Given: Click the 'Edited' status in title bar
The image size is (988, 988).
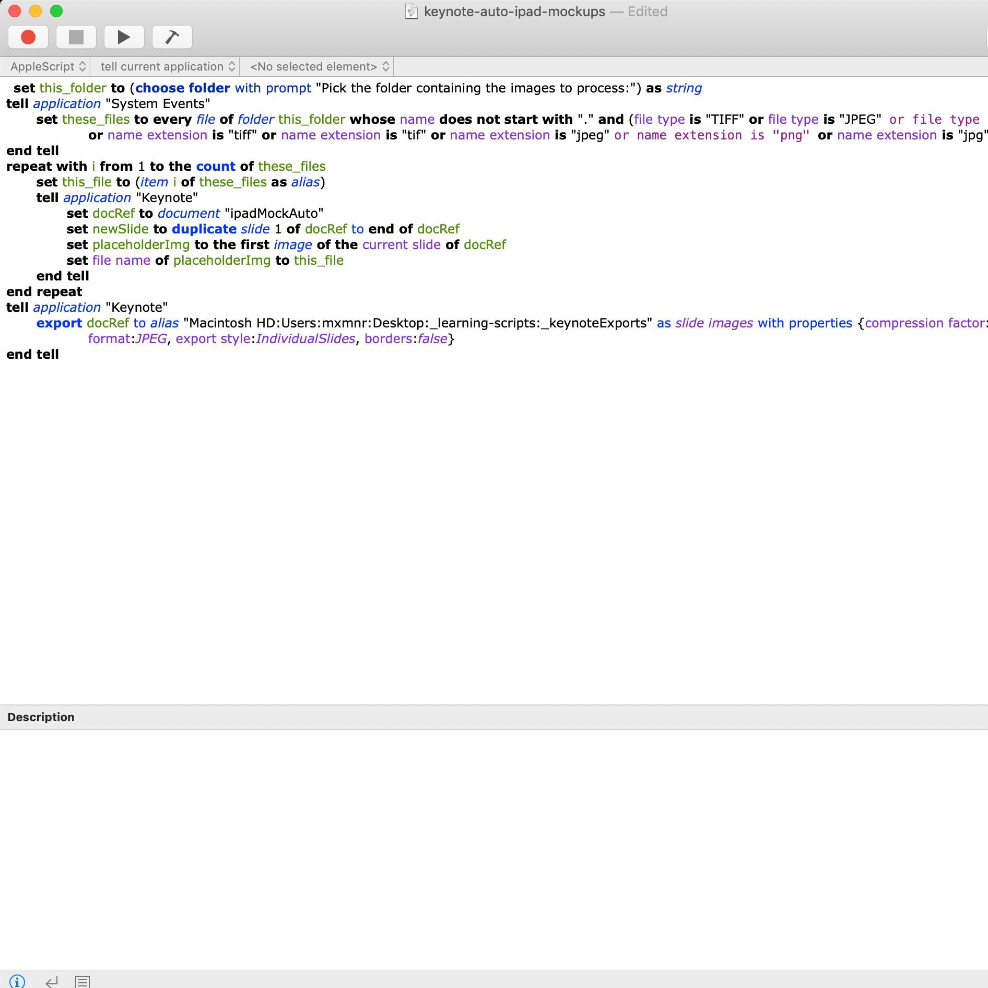Looking at the screenshot, I should (x=648, y=11).
